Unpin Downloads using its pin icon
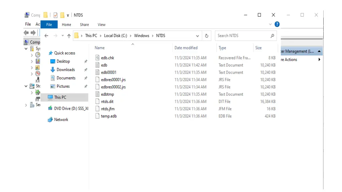The image size is (342, 192). click(x=86, y=70)
